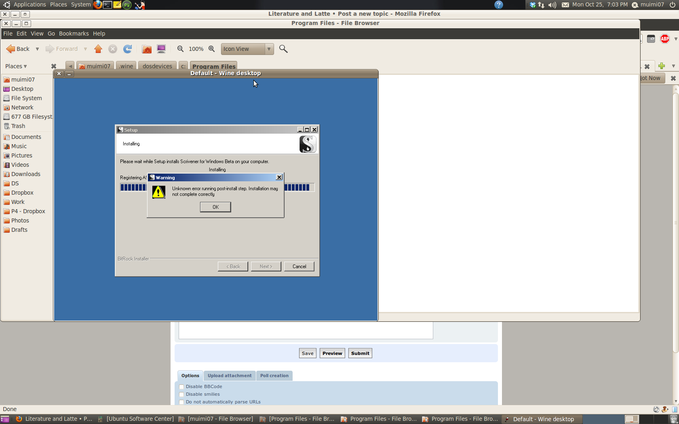Image resolution: width=679 pixels, height=424 pixels.
Task: Launch Firefox from the top panel icon
Action: 97,5
